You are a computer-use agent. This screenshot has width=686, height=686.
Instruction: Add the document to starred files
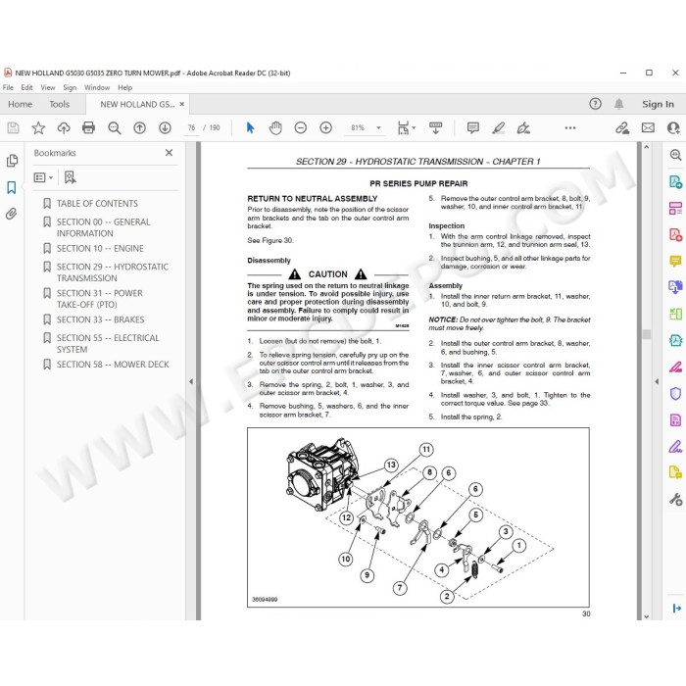pos(38,127)
